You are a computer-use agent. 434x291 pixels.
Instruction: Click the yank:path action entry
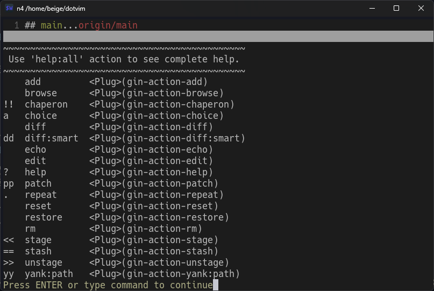coord(49,274)
